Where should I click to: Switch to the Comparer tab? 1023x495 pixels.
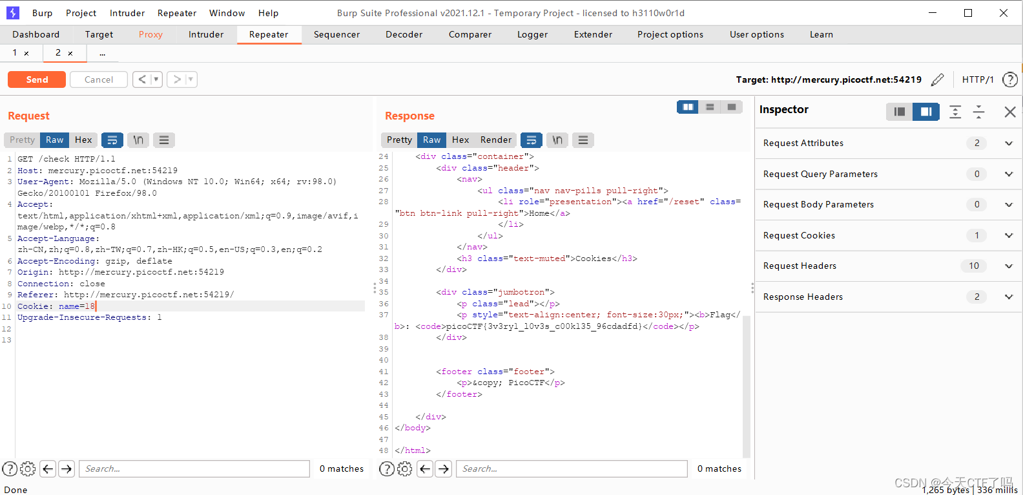(470, 35)
